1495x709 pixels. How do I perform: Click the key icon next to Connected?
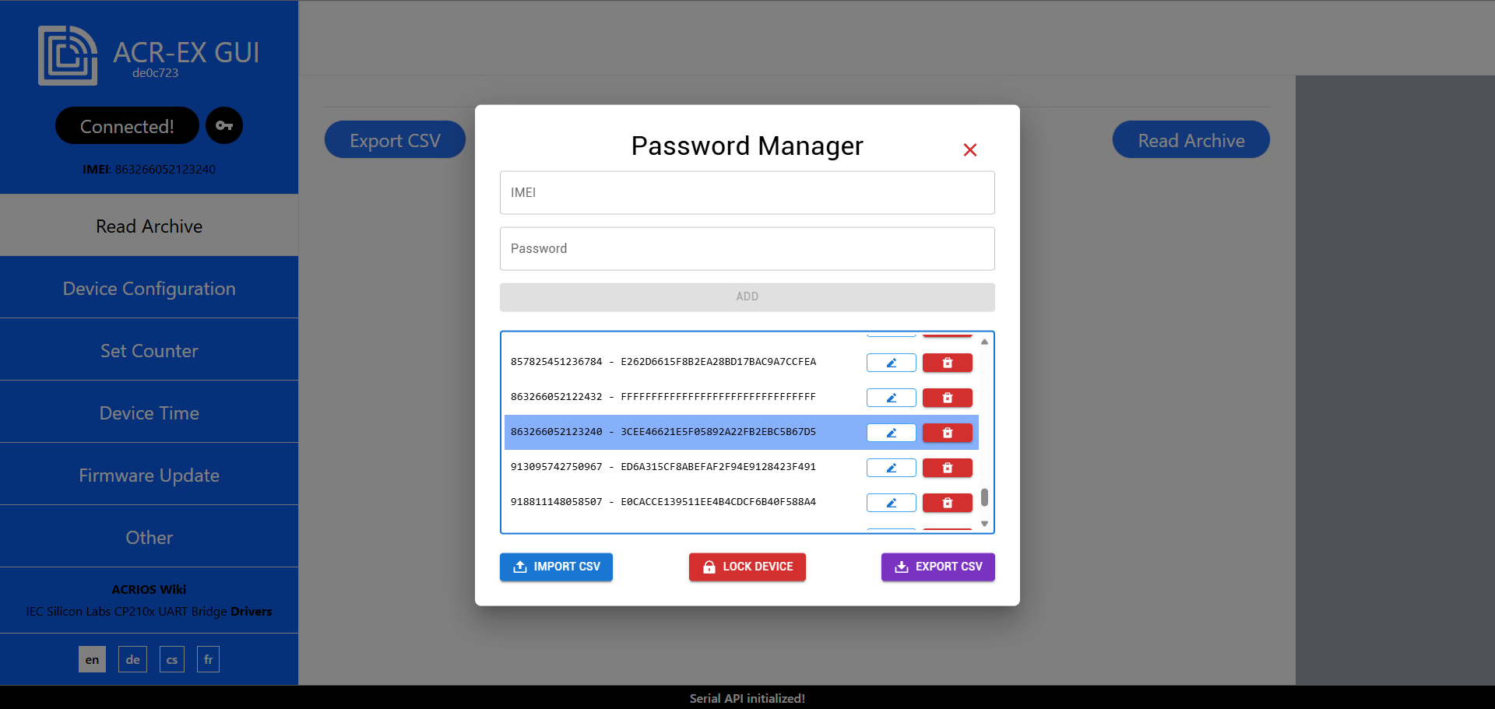(x=224, y=125)
